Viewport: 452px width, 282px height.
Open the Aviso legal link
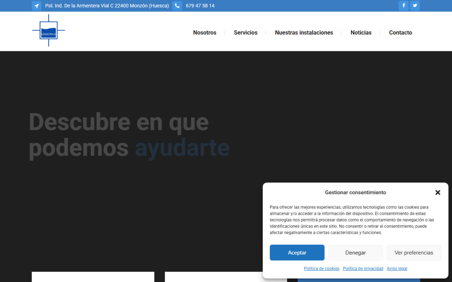tap(397, 269)
